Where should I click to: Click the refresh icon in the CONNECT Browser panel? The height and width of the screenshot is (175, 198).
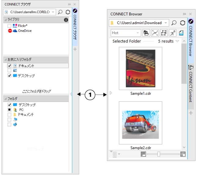click(182, 23)
